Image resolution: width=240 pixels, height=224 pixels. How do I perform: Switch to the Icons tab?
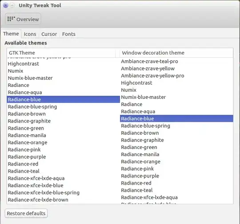(30, 34)
